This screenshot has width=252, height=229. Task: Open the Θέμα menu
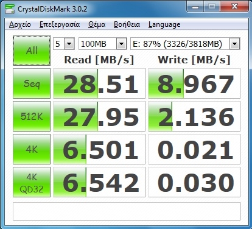(97, 24)
